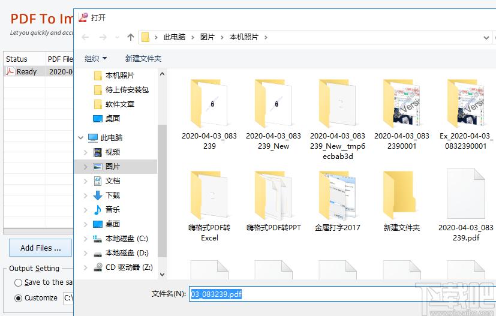496x316 pixels.
Task: Click 此电脑 in the address breadcrumb
Action: coord(175,37)
